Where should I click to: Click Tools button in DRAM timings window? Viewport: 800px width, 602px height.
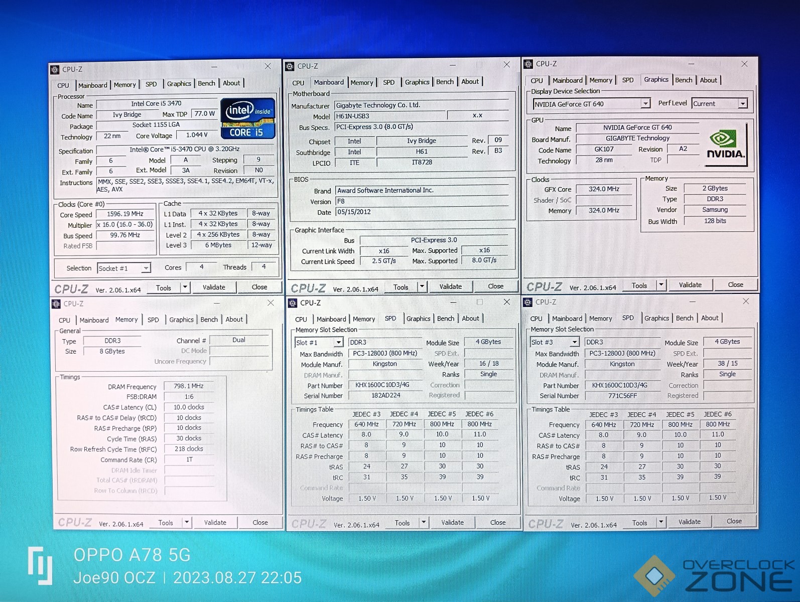pos(165,522)
